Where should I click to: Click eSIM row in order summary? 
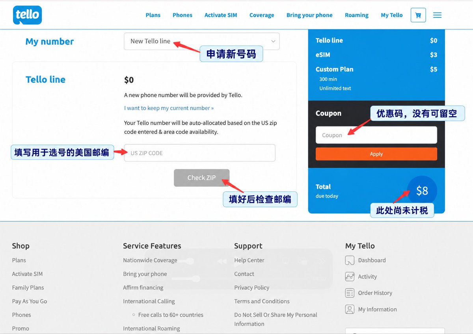(x=376, y=55)
